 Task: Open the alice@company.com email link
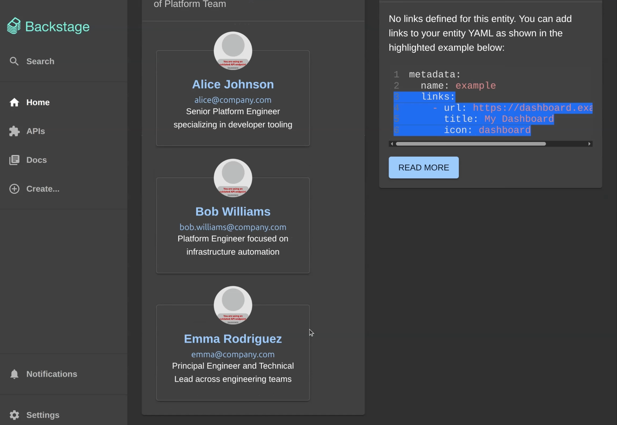pyautogui.click(x=233, y=100)
